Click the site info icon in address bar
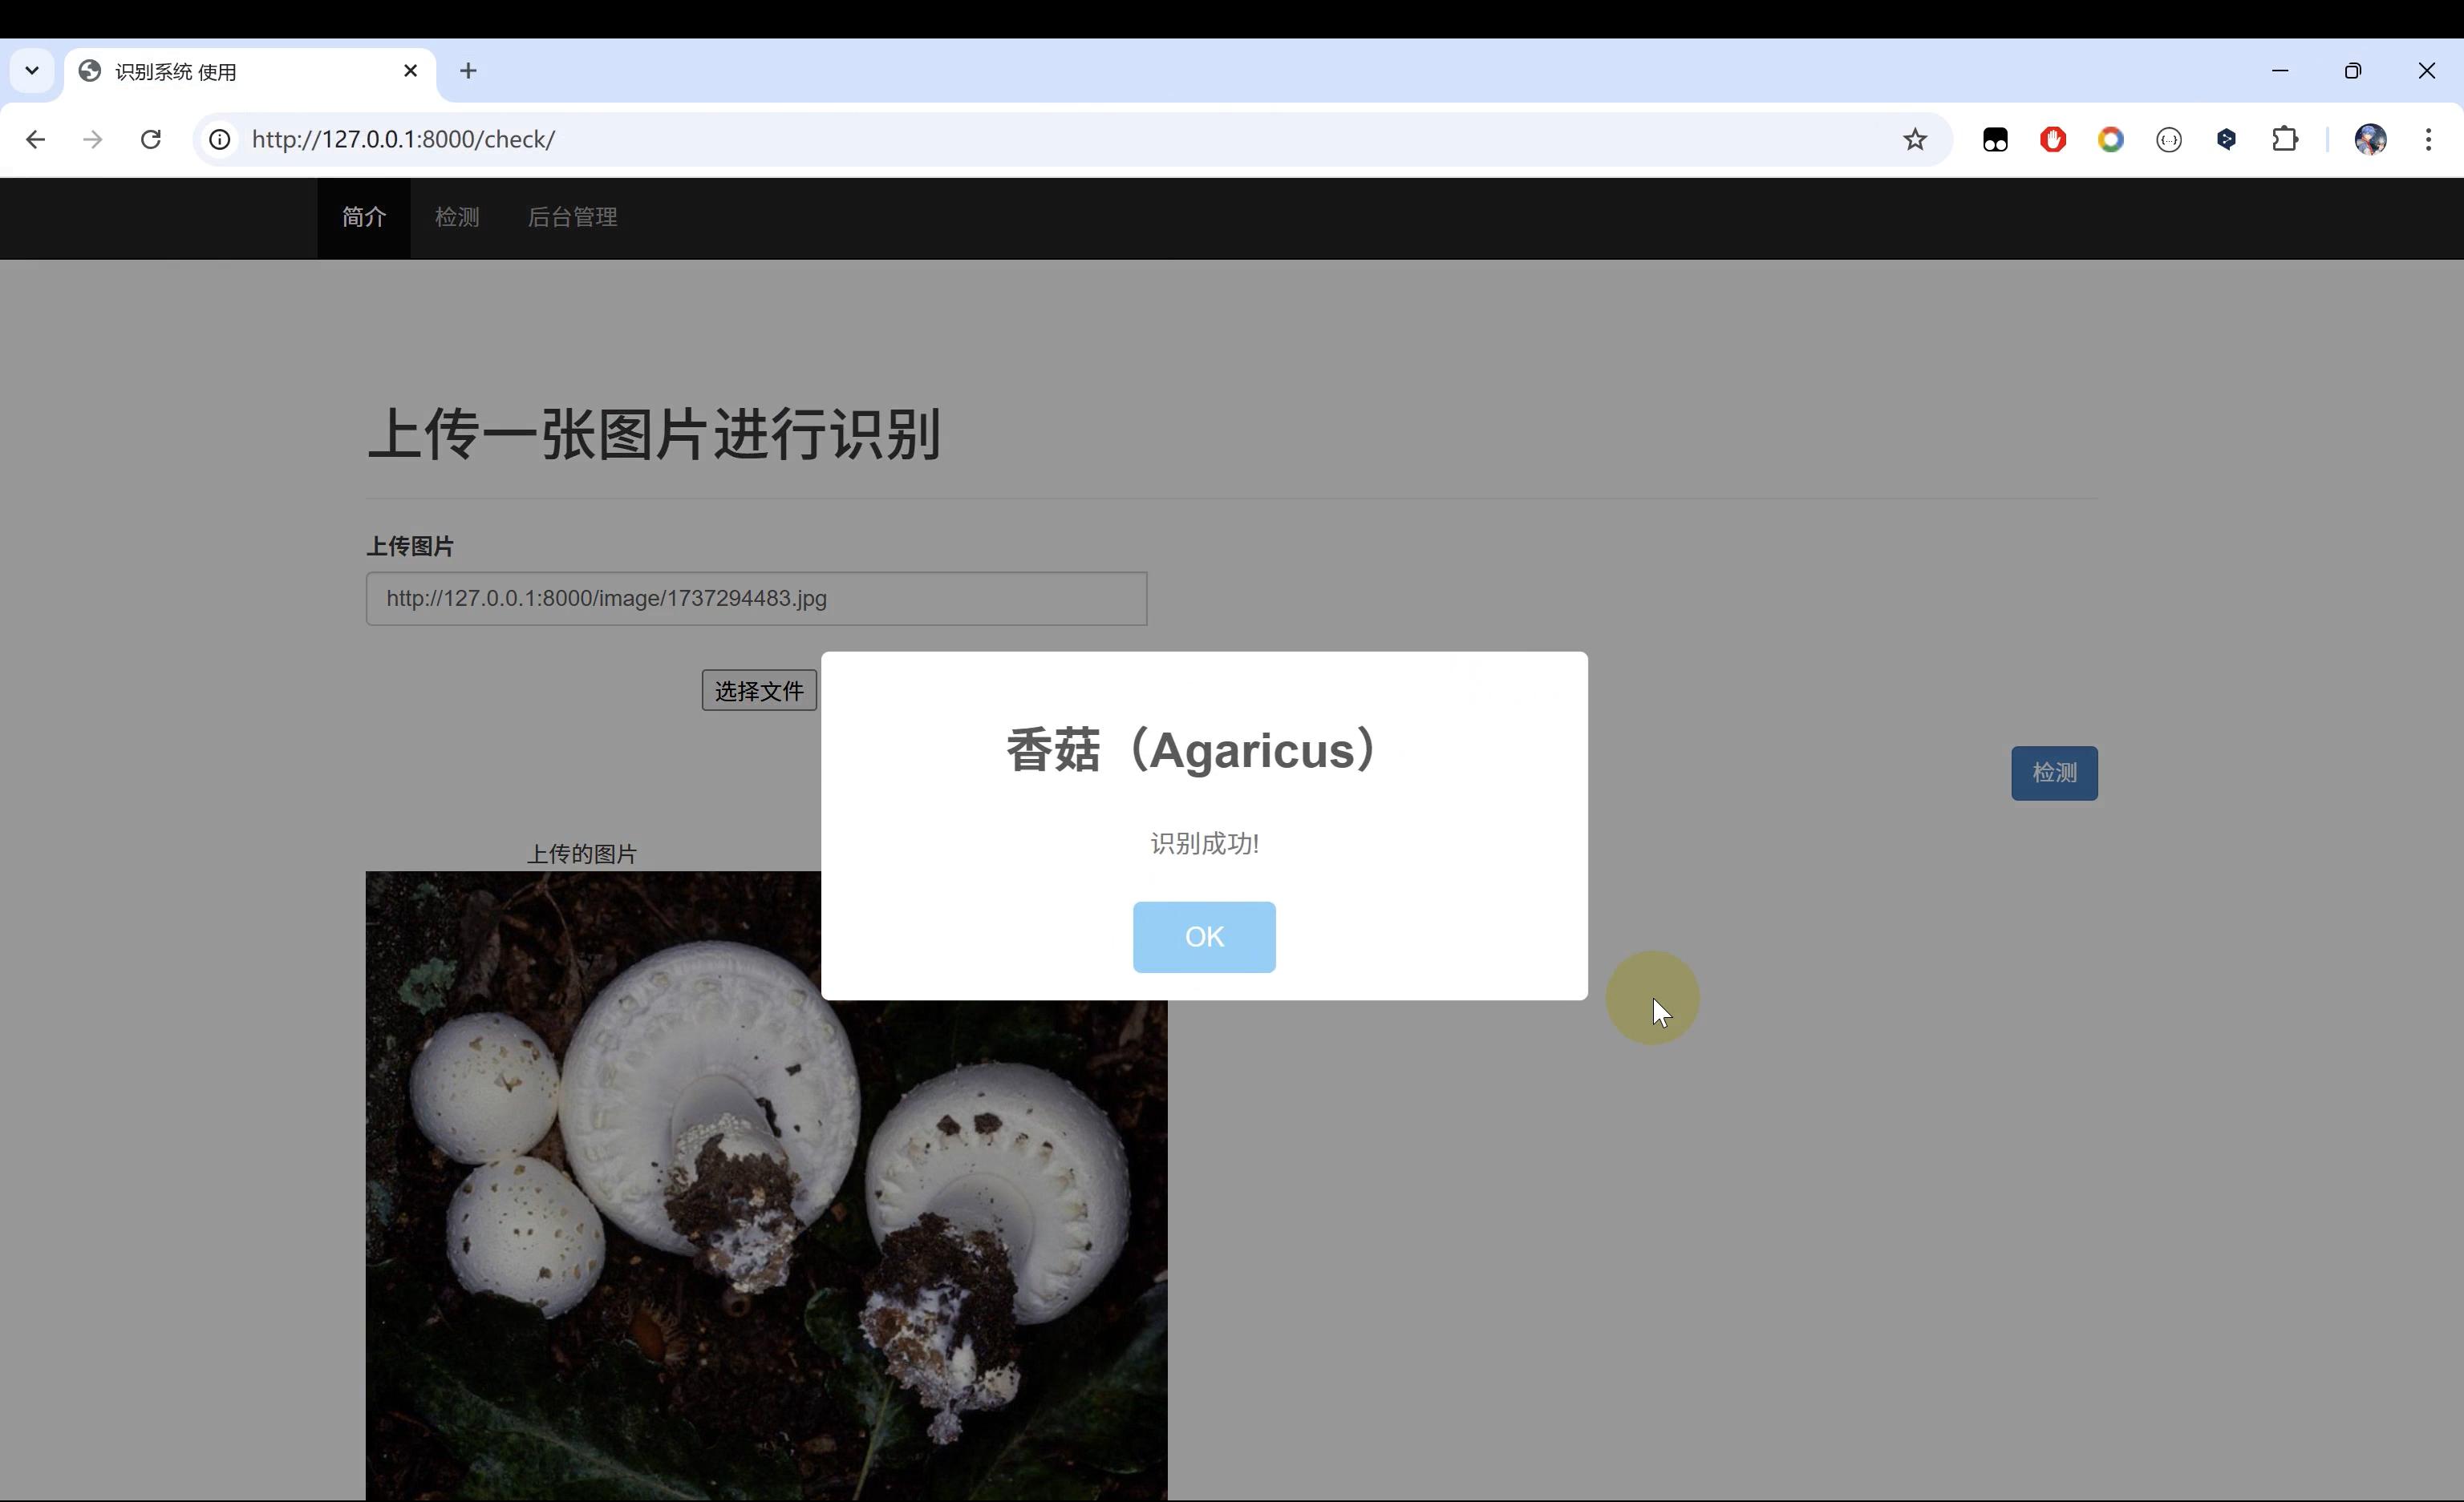This screenshot has height=1502, width=2464. 219,139
